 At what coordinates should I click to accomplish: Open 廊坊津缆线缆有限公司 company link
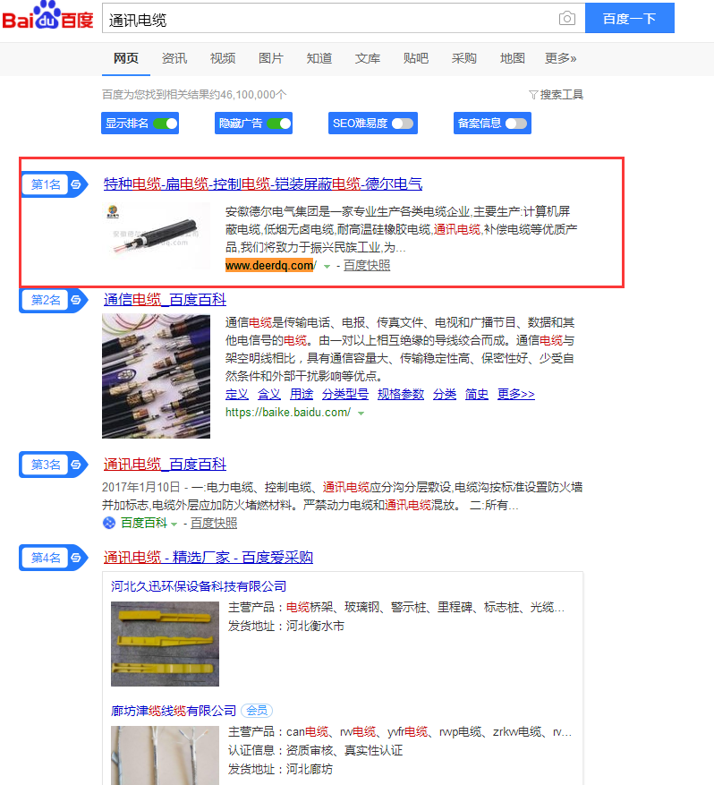(173, 711)
